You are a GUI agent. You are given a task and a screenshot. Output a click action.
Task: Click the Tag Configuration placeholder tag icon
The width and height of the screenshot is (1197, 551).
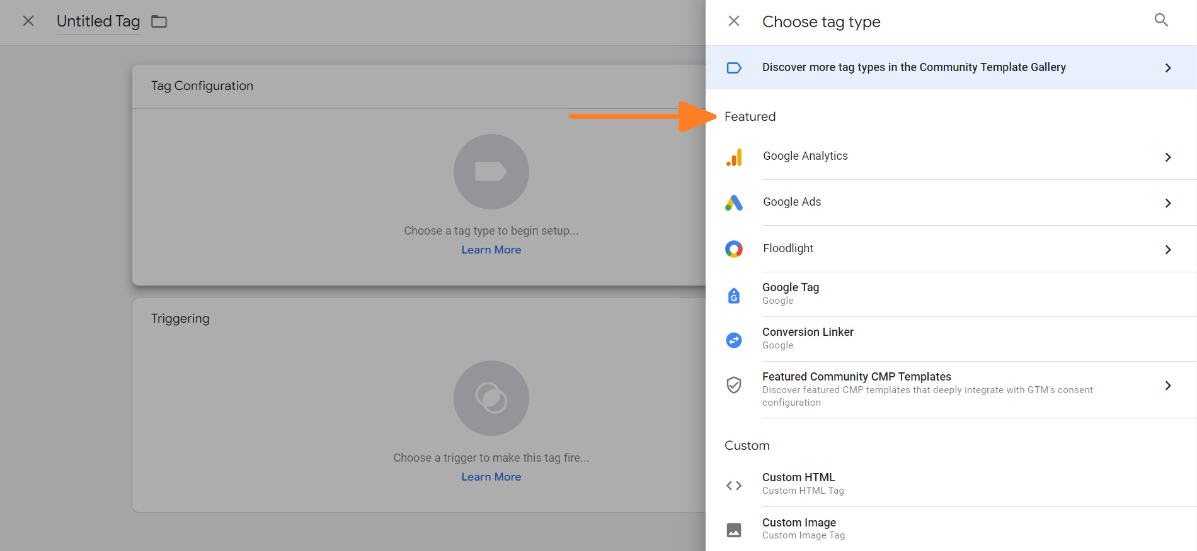click(x=491, y=172)
